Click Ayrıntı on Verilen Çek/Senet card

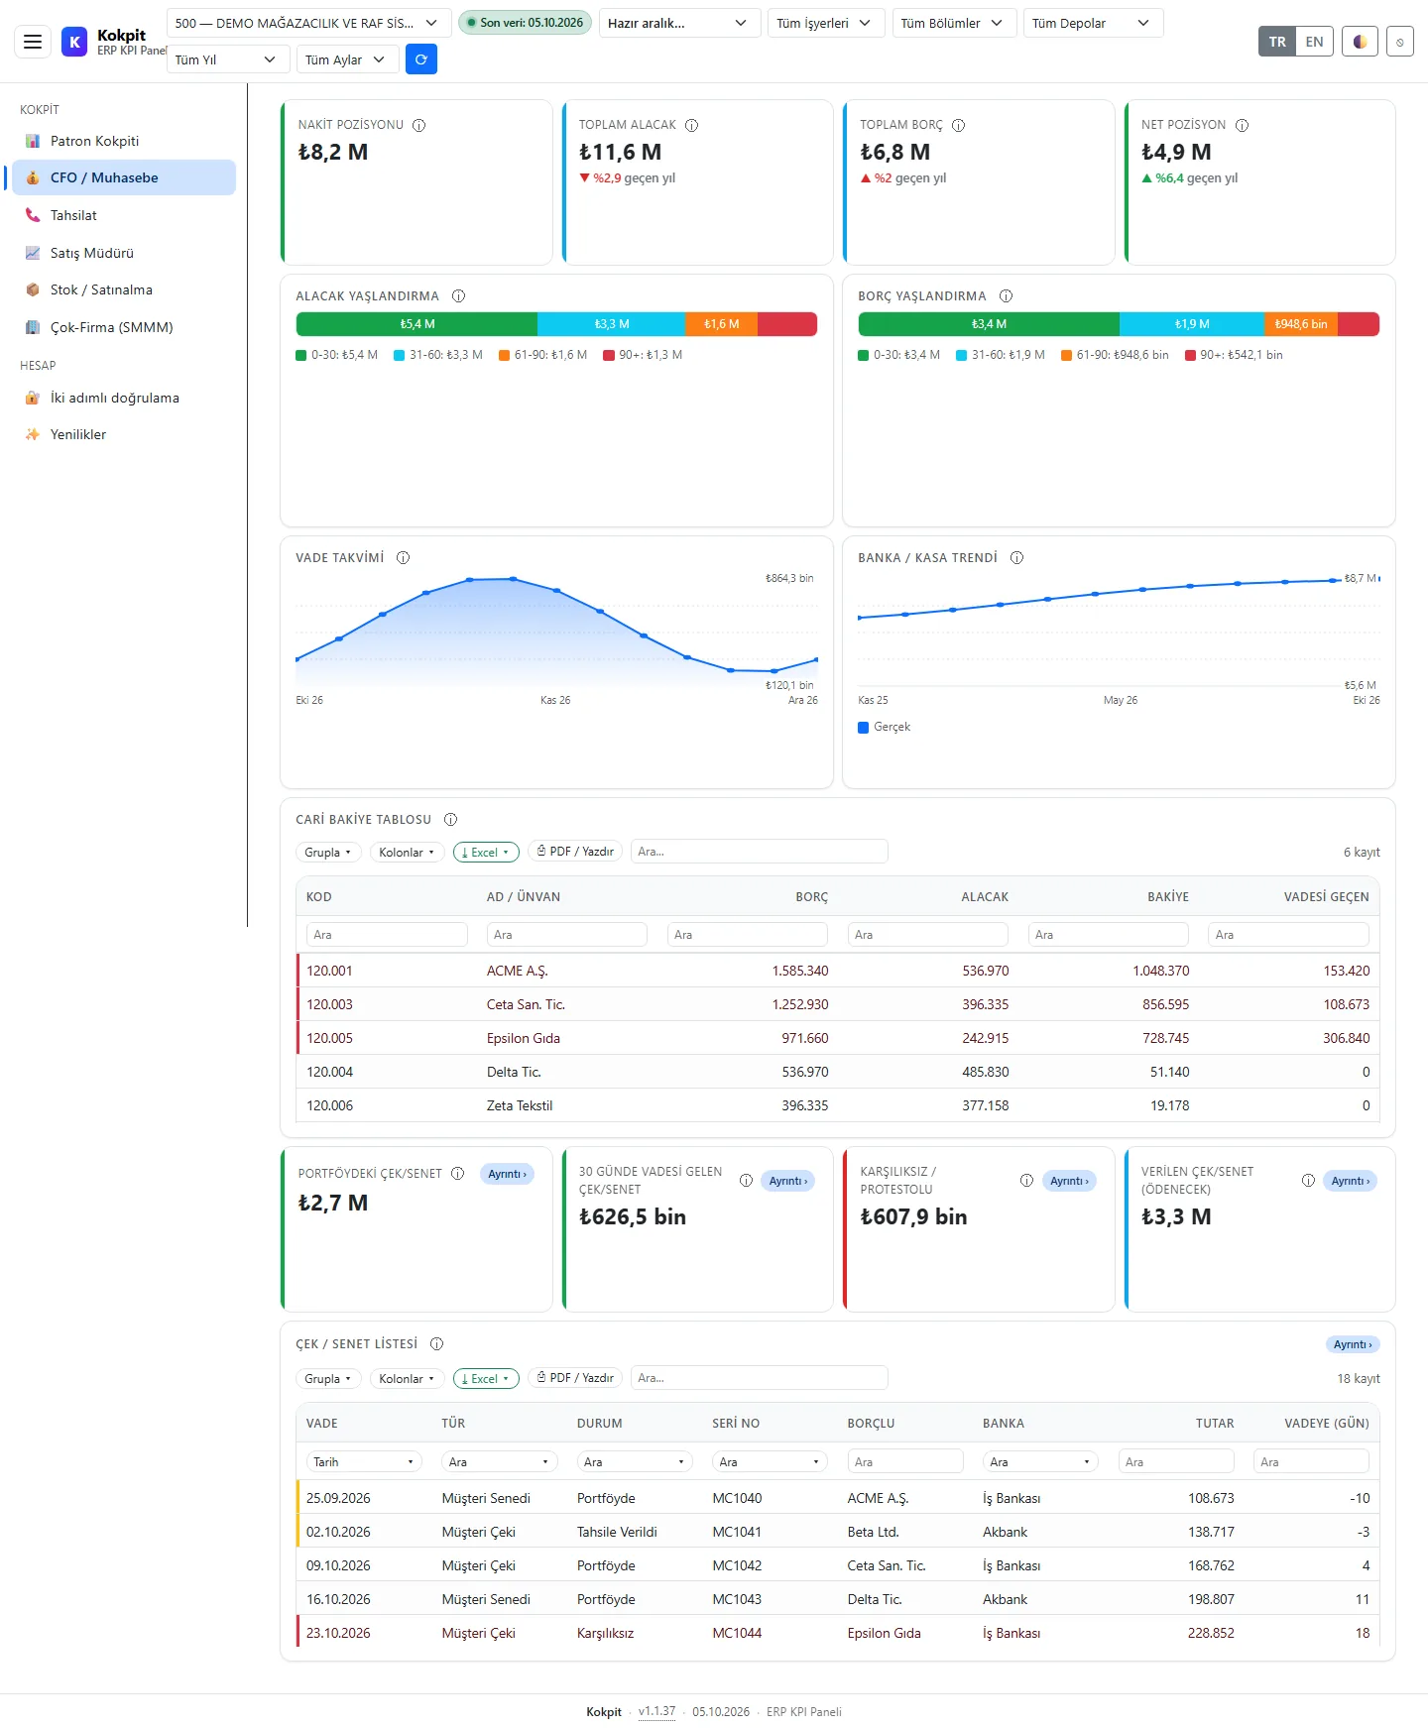pos(1350,1181)
